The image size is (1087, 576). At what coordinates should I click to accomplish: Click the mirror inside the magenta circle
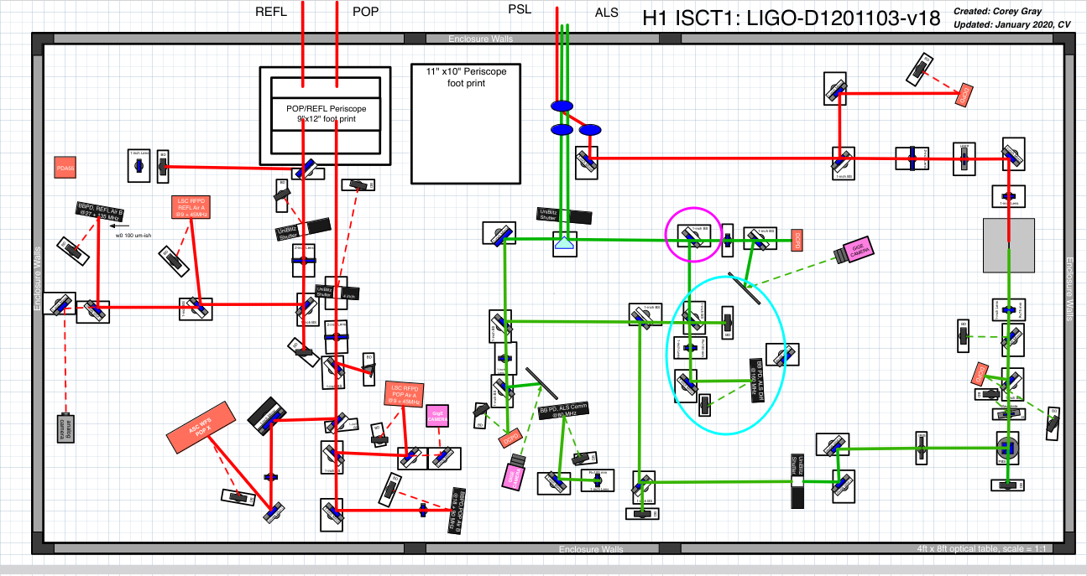pos(694,235)
